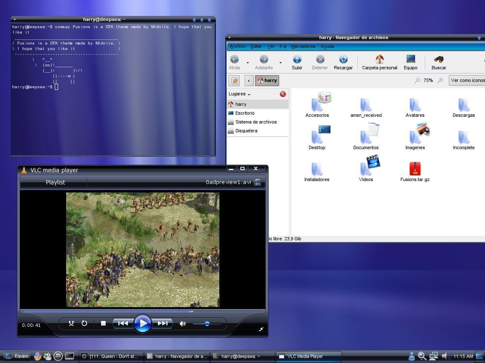Image resolution: width=485 pixels, height=363 pixels.
Task: Select harry in Lugares sidebar
Action: tap(258, 104)
